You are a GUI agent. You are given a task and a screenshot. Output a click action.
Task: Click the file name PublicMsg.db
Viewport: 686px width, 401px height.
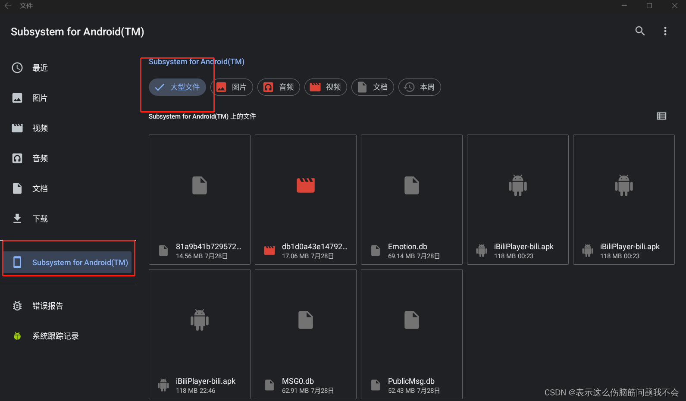pos(411,381)
